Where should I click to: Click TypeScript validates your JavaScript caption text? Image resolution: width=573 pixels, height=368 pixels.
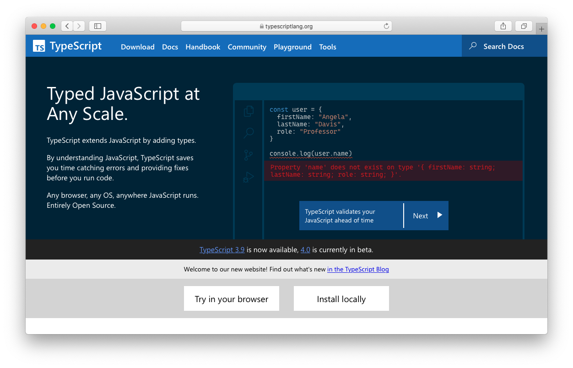pyautogui.click(x=340, y=216)
